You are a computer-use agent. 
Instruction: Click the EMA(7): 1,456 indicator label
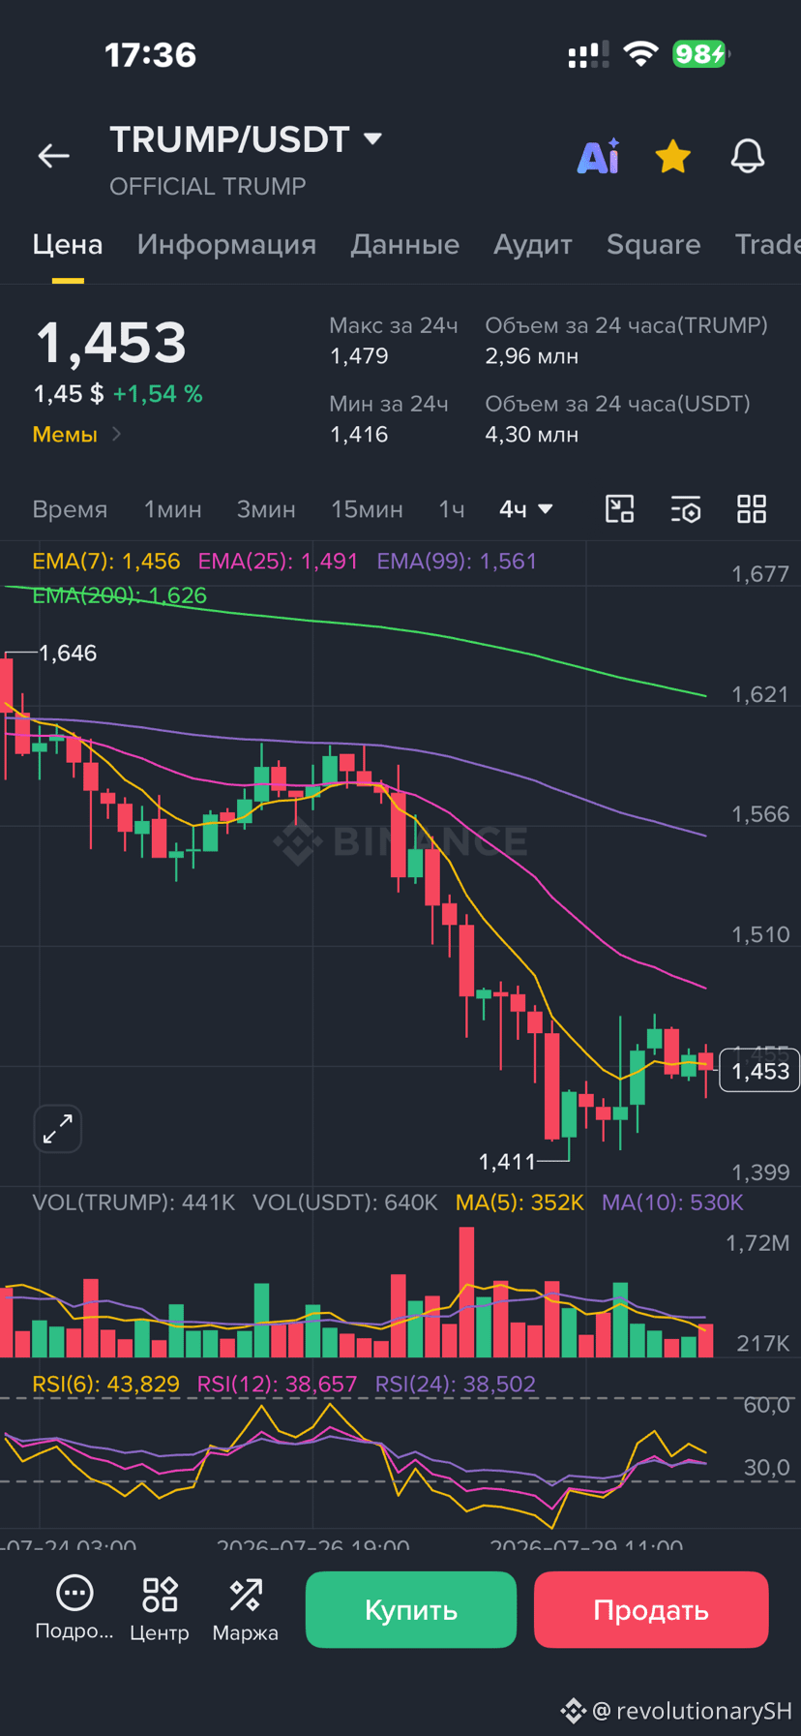106,562
